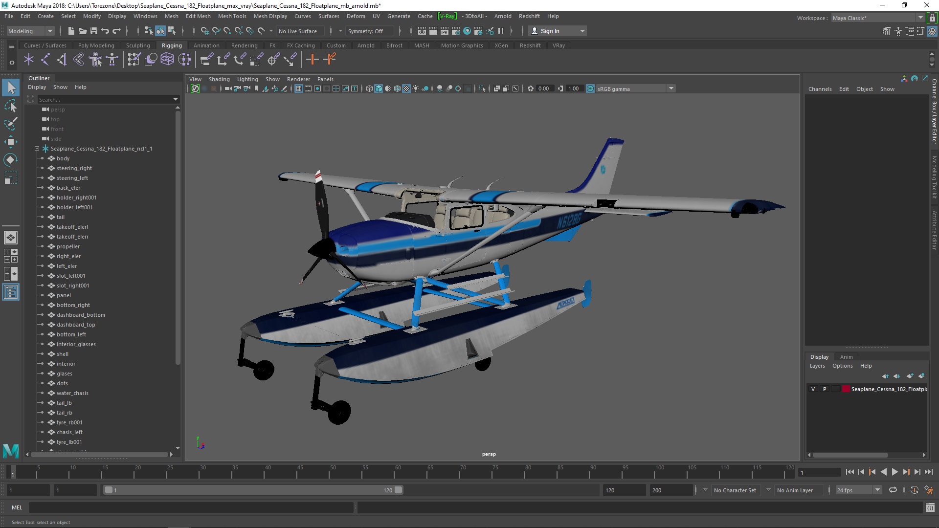Open the Outliner search filter dropdown arrow
This screenshot has height=528, width=939.
[176, 99]
